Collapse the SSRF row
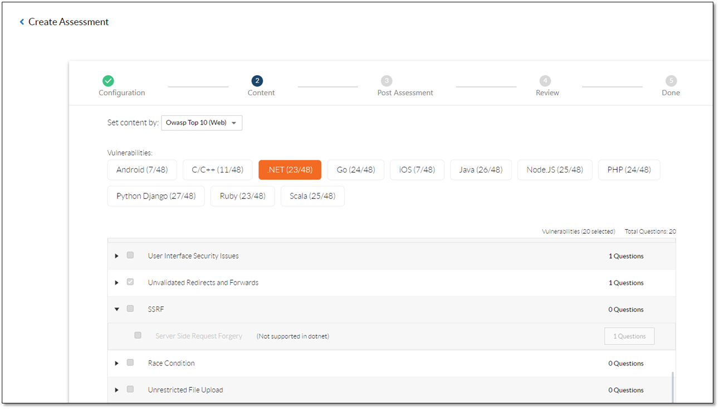Viewport: 719px width, 409px height. [117, 309]
